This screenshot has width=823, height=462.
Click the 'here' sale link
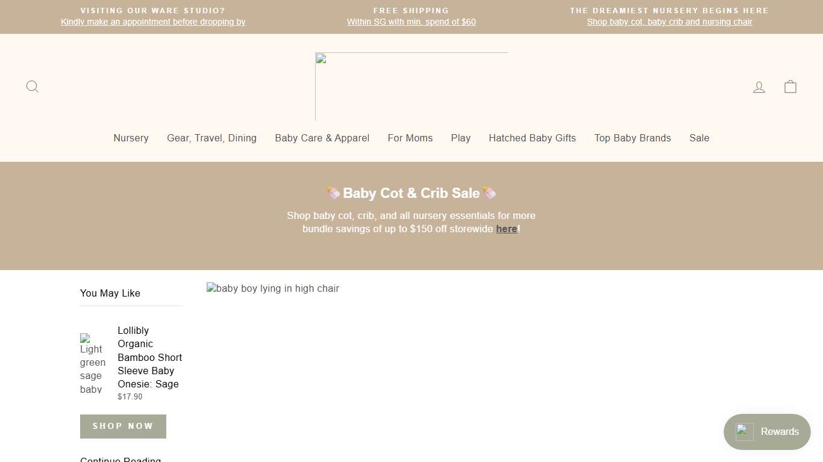506,229
